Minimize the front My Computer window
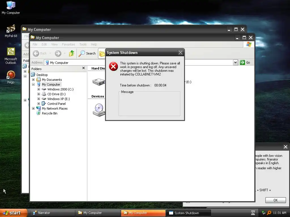 coord(237,38)
